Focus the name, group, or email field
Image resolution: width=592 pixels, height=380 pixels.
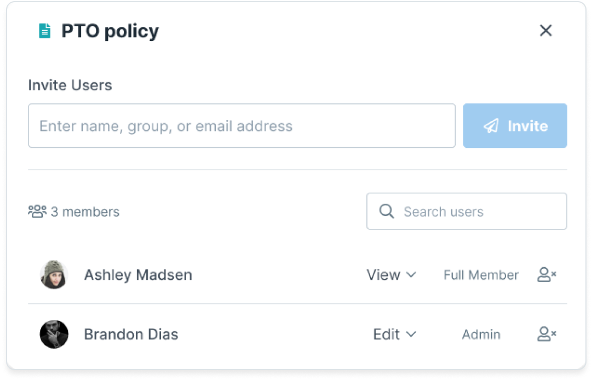point(242,125)
